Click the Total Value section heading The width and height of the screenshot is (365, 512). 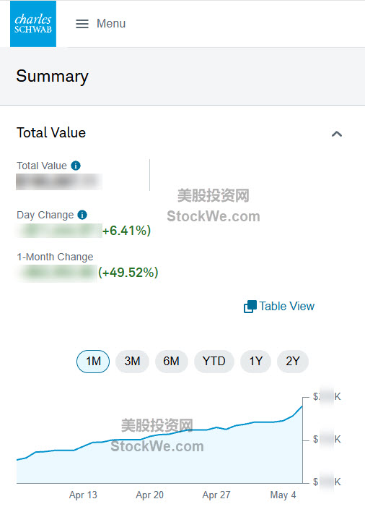coord(51,133)
